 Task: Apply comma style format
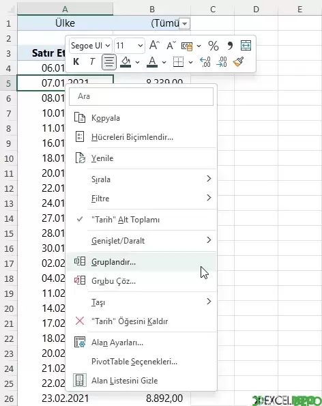click(x=230, y=46)
